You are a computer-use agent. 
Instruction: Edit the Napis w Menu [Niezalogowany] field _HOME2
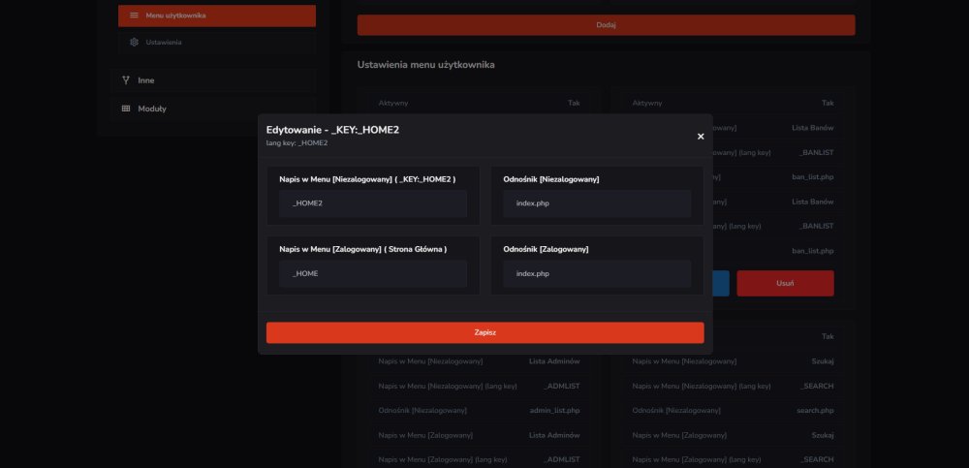(x=373, y=203)
